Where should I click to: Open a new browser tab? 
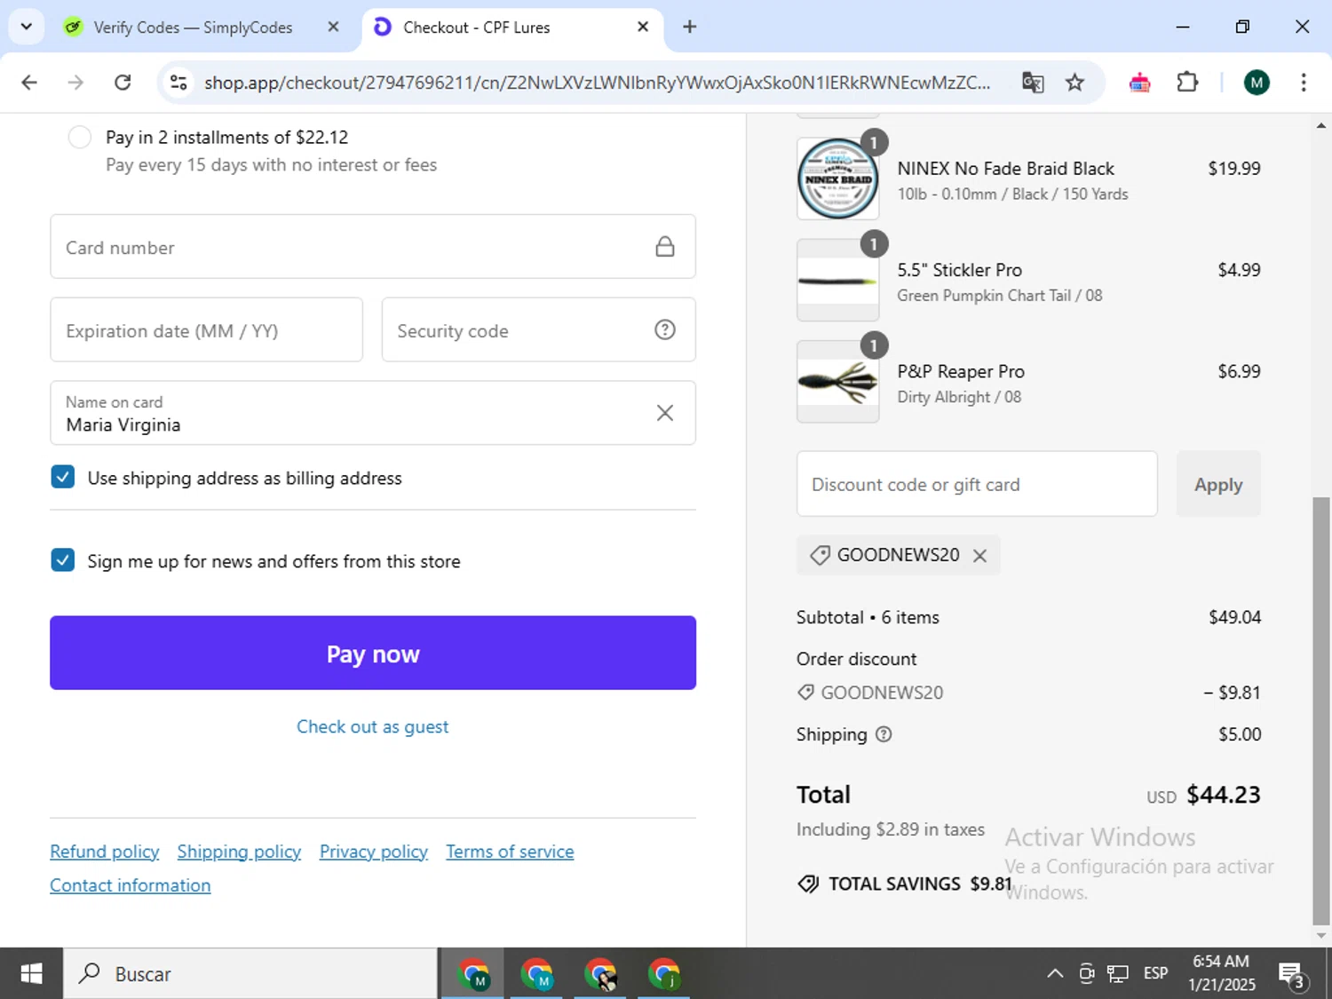tap(689, 27)
